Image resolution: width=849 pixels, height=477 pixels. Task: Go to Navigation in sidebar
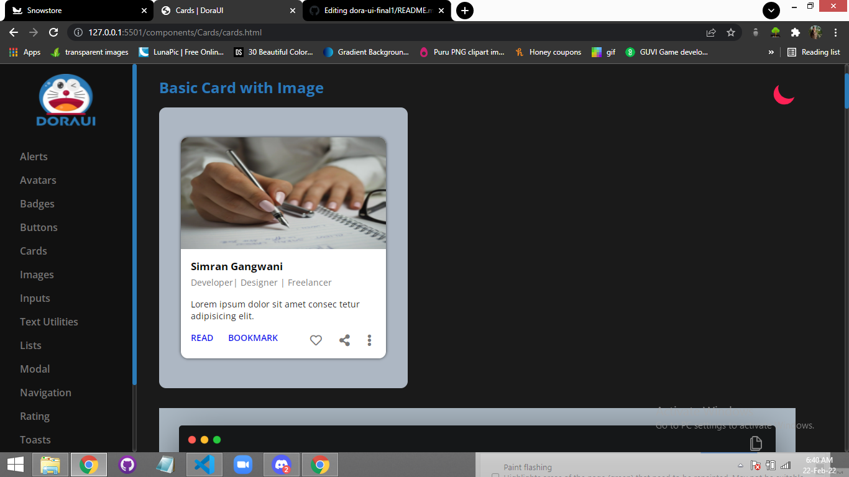(45, 393)
